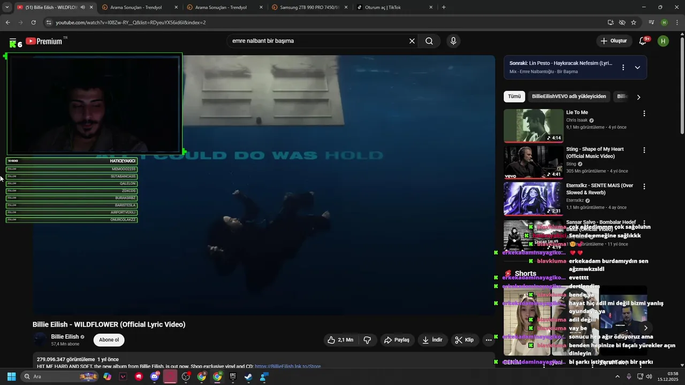This screenshot has height=385, width=685.
Task: Open Billie Eilish channel avatar
Action: 40,340
